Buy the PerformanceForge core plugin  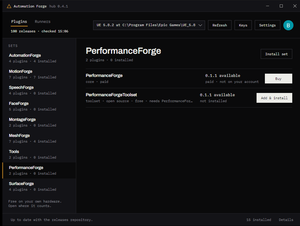coord(278,79)
